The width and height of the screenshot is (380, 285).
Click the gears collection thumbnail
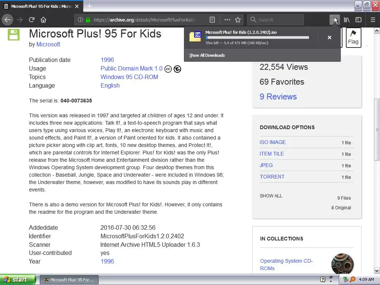point(342,264)
